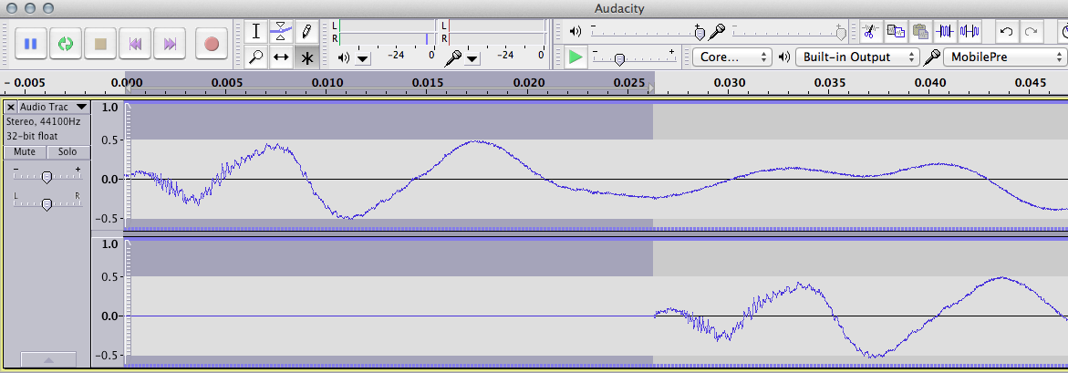The width and height of the screenshot is (1068, 373).
Task: Click the Copy icon in edit toolbar
Action: [x=895, y=31]
